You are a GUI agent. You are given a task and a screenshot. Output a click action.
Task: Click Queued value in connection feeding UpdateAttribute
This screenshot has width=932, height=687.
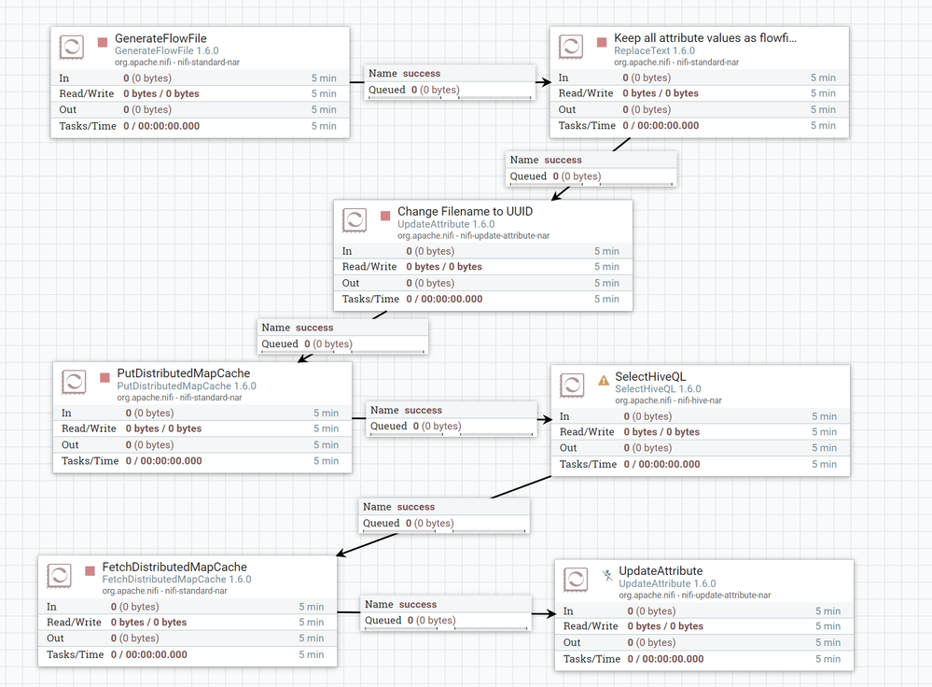tap(432, 621)
